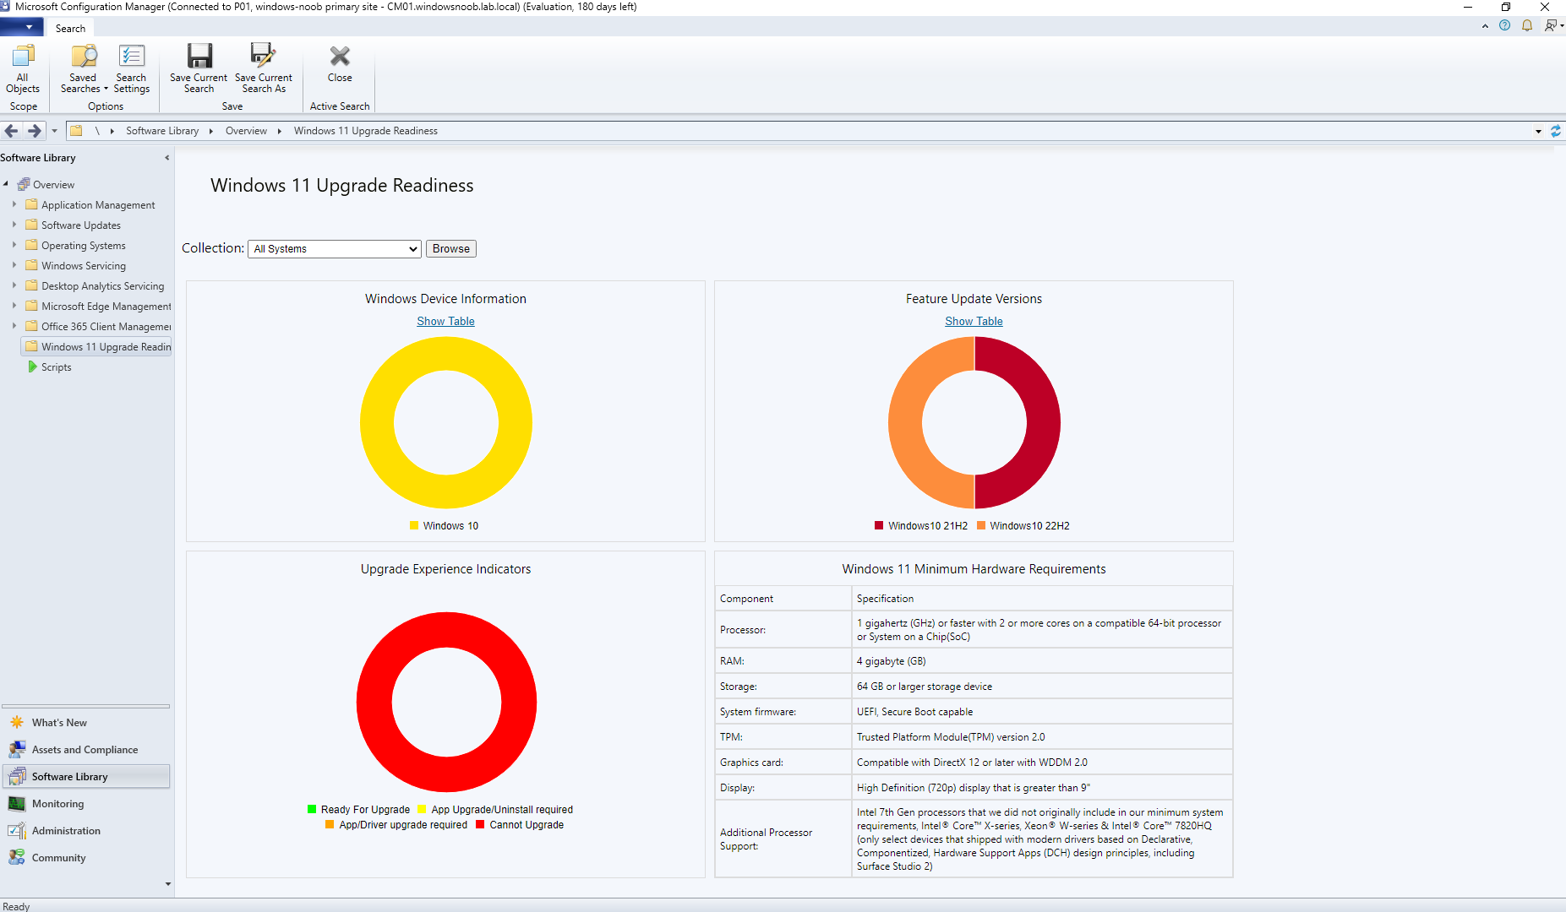Open the blue application menu button
Viewport: 1566px width, 912px height.
(x=23, y=28)
